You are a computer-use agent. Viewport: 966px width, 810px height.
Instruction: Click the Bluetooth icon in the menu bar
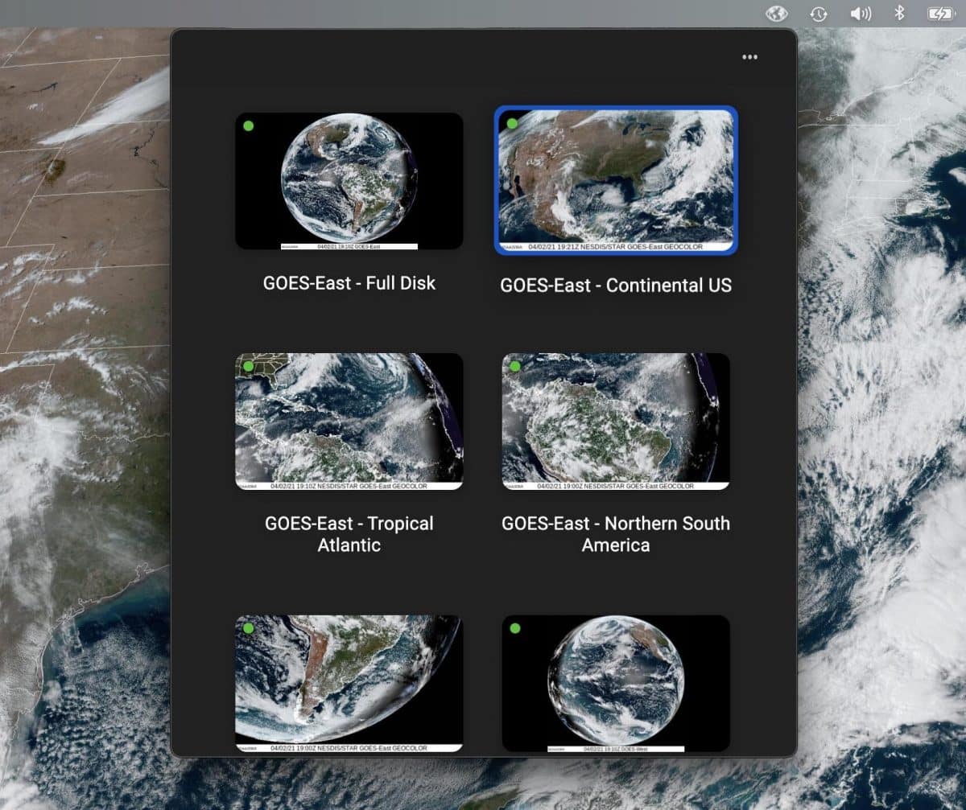pos(898,13)
